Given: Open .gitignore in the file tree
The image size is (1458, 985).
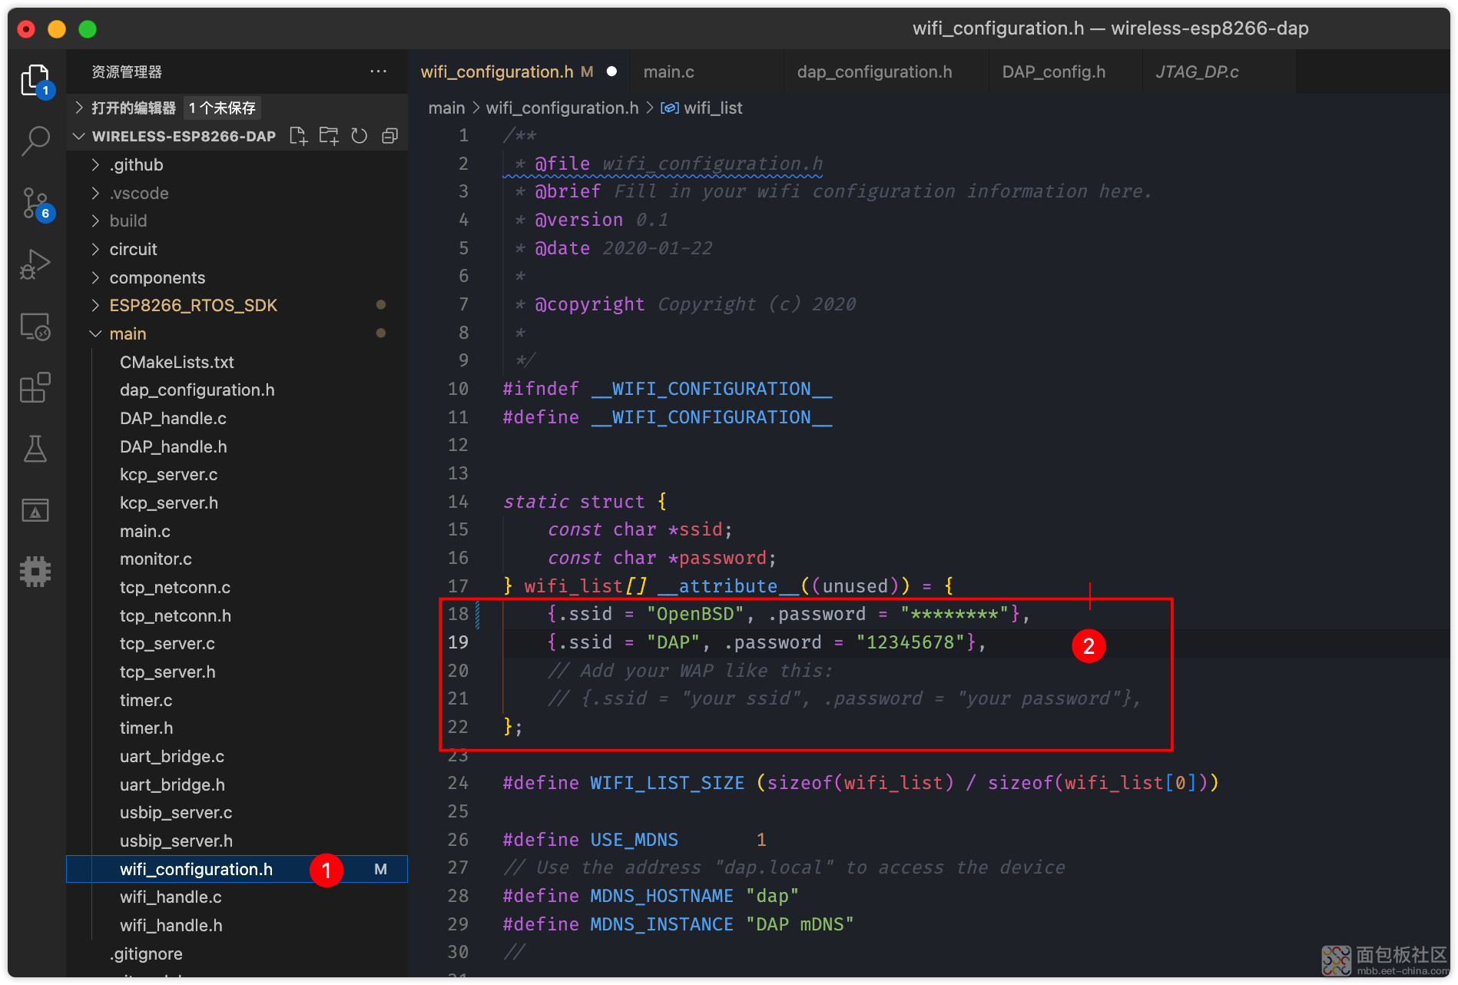Looking at the screenshot, I should click(146, 954).
